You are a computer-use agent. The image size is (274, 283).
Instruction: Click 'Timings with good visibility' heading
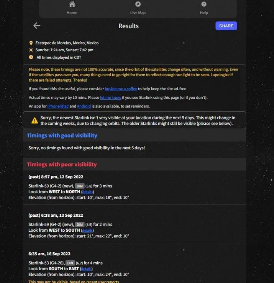point(62,135)
